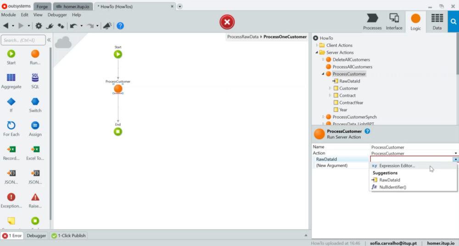Open the bottom Debugger panel tab
The height and width of the screenshot is (246, 459).
click(36, 235)
